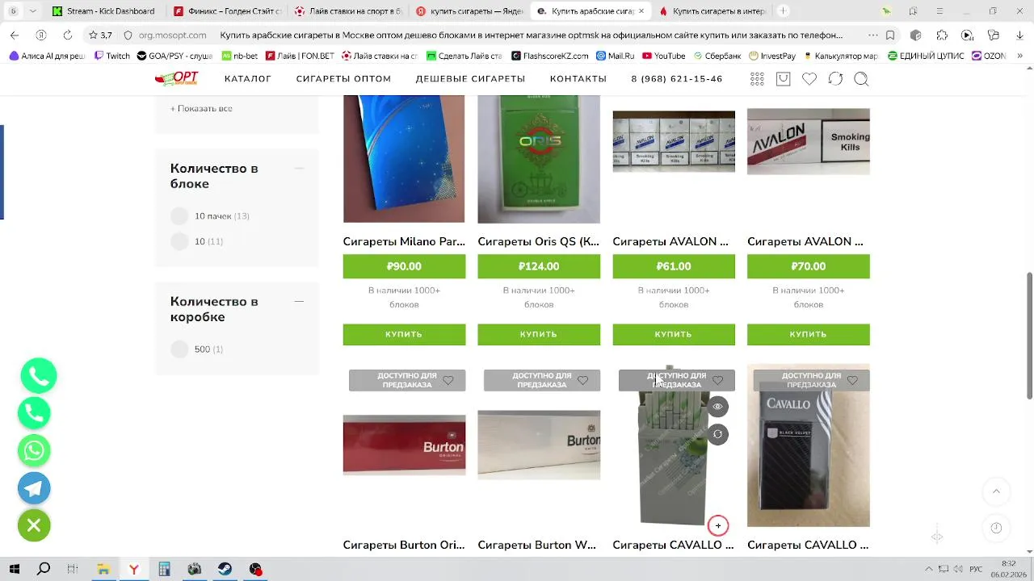Add CAVALLO Black Velvet to wishlist heart
The width and height of the screenshot is (1034, 581).
pos(852,380)
